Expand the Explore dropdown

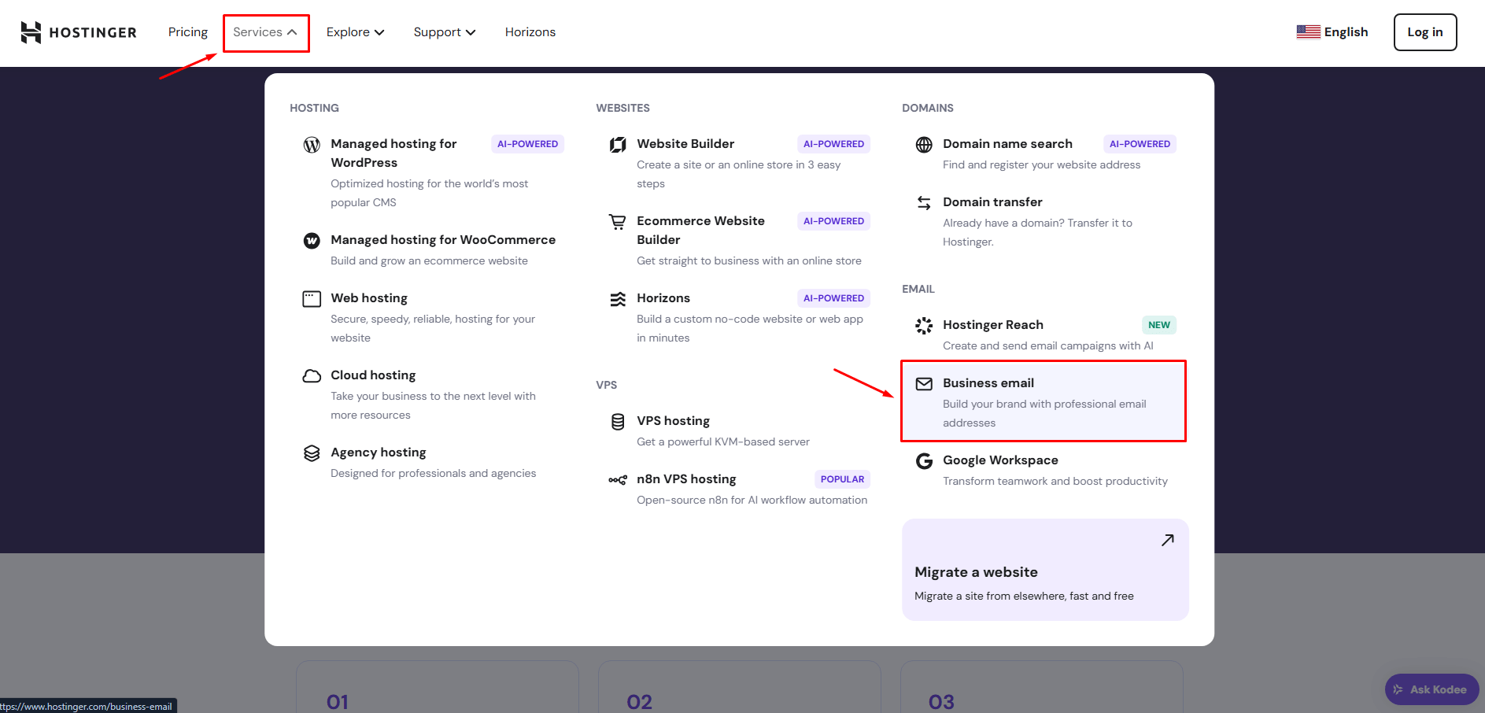point(355,32)
